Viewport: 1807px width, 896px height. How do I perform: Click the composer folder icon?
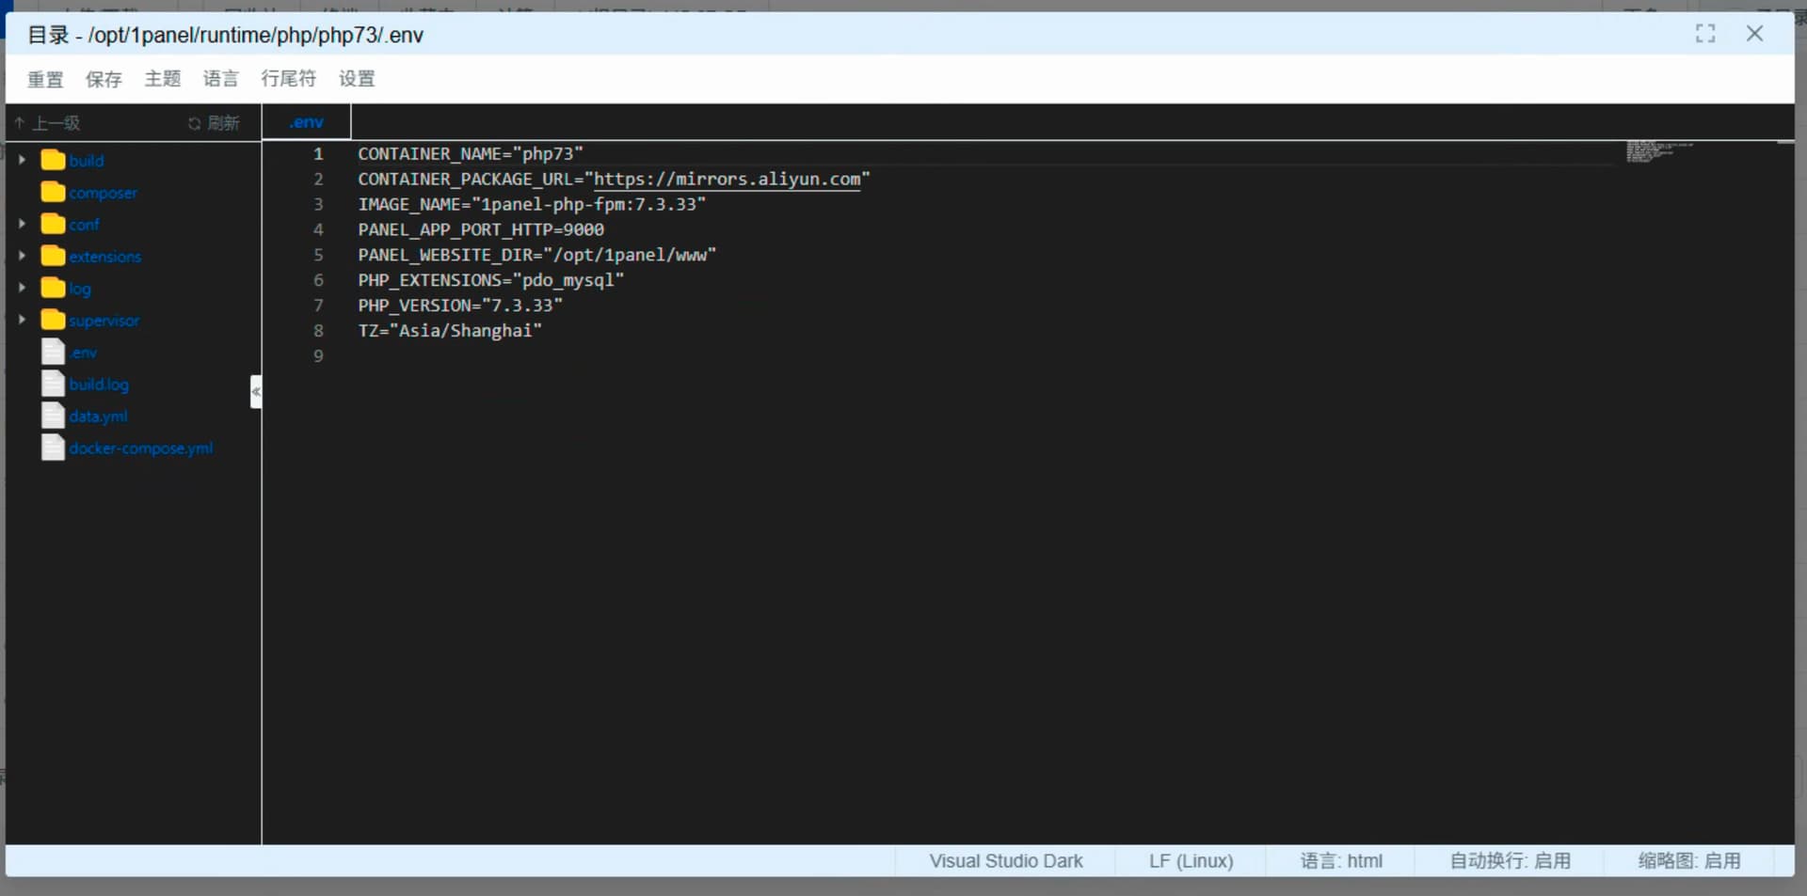tap(53, 192)
